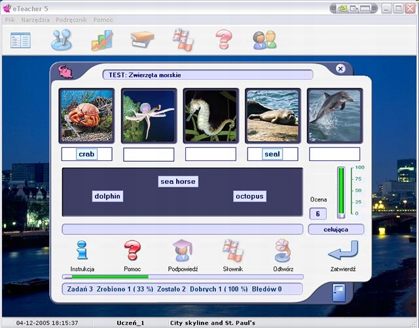Click the Instrukcja info icon

pyautogui.click(x=82, y=250)
